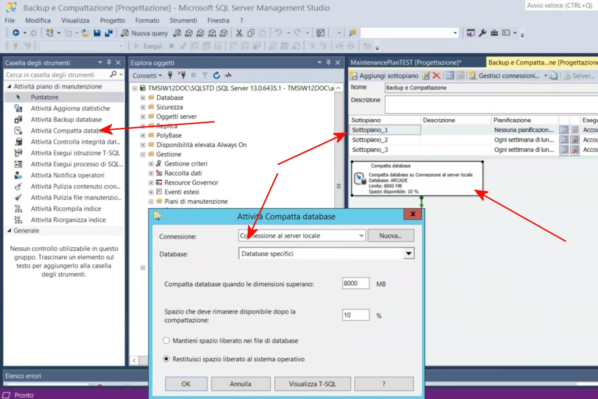
Task: Collapse the Piani di manutenzione node
Action: click(x=151, y=202)
